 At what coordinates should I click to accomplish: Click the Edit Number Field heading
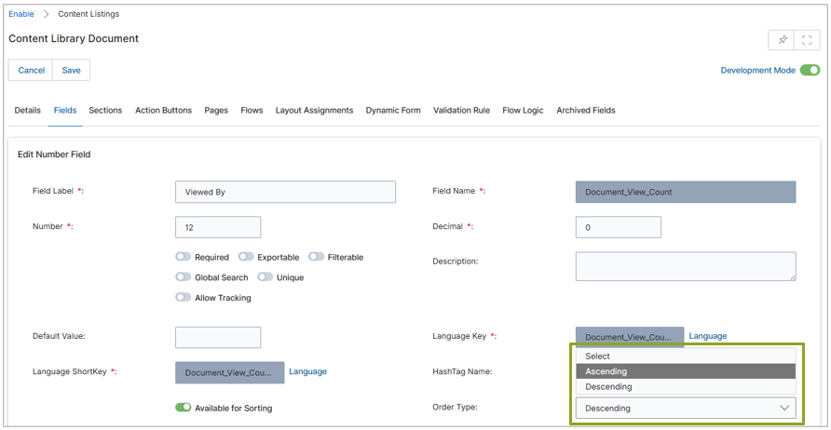[x=54, y=155]
